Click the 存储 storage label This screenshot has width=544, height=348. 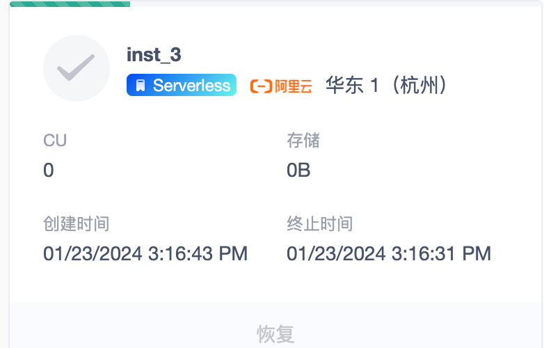303,141
